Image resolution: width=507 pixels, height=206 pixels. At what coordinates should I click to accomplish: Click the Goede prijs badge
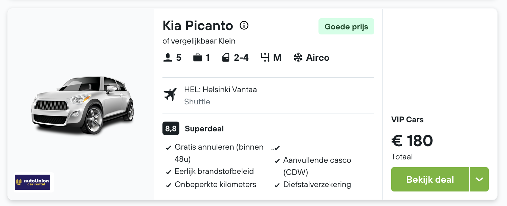pos(346,26)
